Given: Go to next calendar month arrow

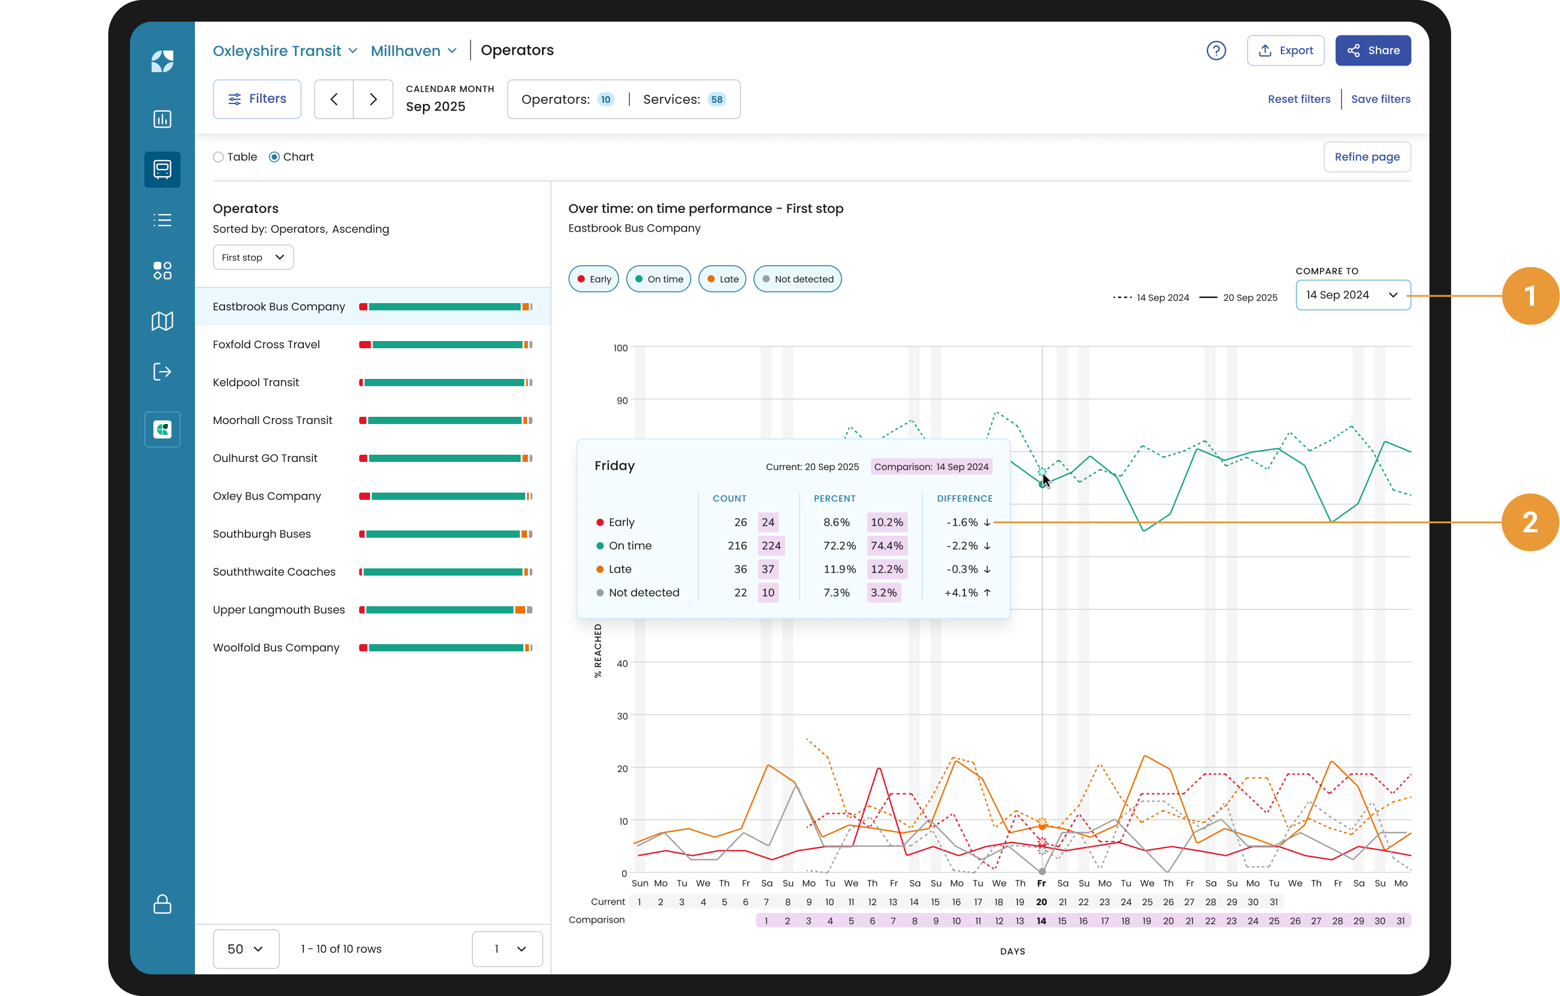Looking at the screenshot, I should 373,99.
